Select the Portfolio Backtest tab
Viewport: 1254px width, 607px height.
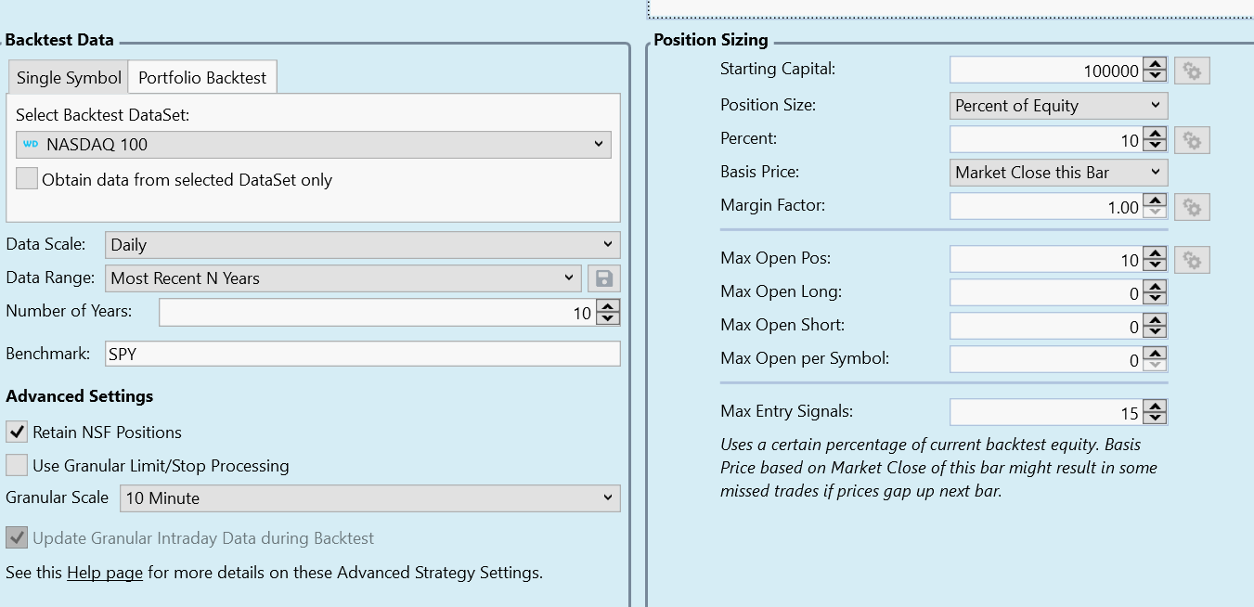(202, 78)
